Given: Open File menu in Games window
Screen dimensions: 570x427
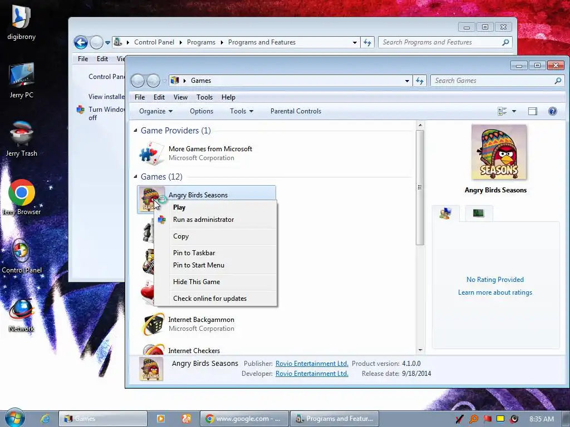Looking at the screenshot, I should 140,97.
